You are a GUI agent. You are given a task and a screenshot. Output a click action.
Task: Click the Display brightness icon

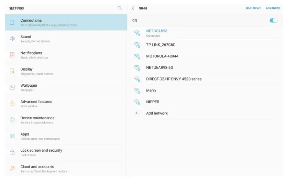point(12,71)
